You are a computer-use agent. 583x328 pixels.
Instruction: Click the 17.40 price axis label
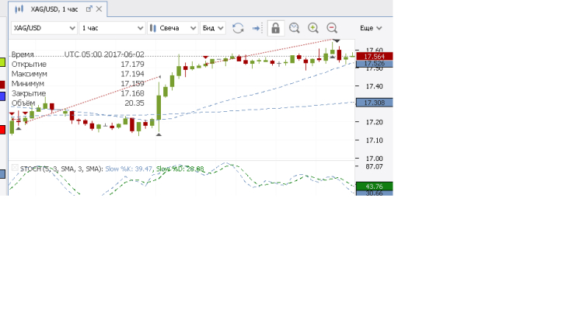click(x=374, y=86)
